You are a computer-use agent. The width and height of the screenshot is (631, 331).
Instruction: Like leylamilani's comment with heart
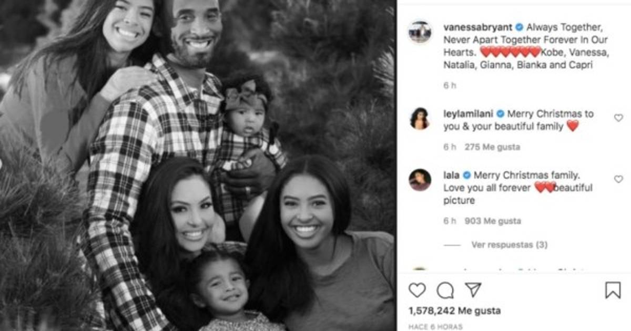click(x=618, y=118)
